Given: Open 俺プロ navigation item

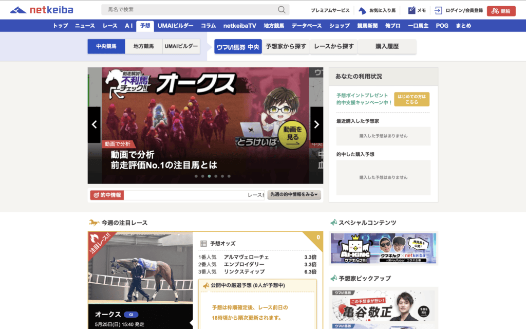Looking at the screenshot, I should click(x=393, y=26).
